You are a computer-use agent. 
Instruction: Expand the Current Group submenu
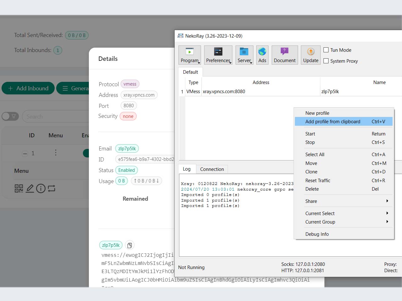[344, 222]
